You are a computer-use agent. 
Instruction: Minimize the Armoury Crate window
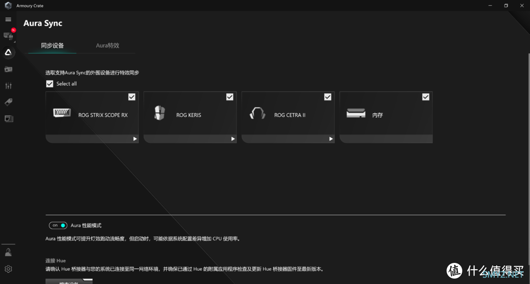pos(490,5)
